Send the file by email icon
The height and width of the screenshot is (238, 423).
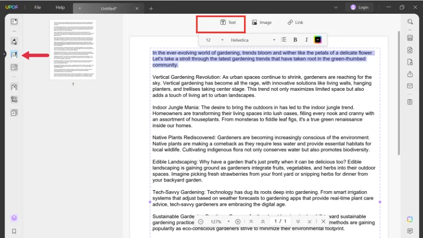point(410,86)
